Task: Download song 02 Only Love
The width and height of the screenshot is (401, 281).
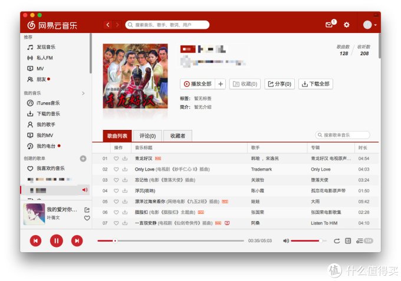Action: coord(125,169)
